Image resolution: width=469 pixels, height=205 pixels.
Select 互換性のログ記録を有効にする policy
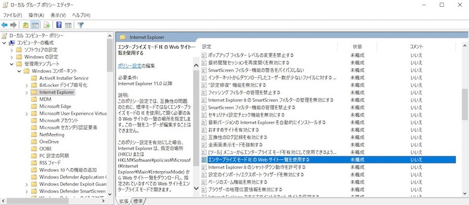coord(238,138)
